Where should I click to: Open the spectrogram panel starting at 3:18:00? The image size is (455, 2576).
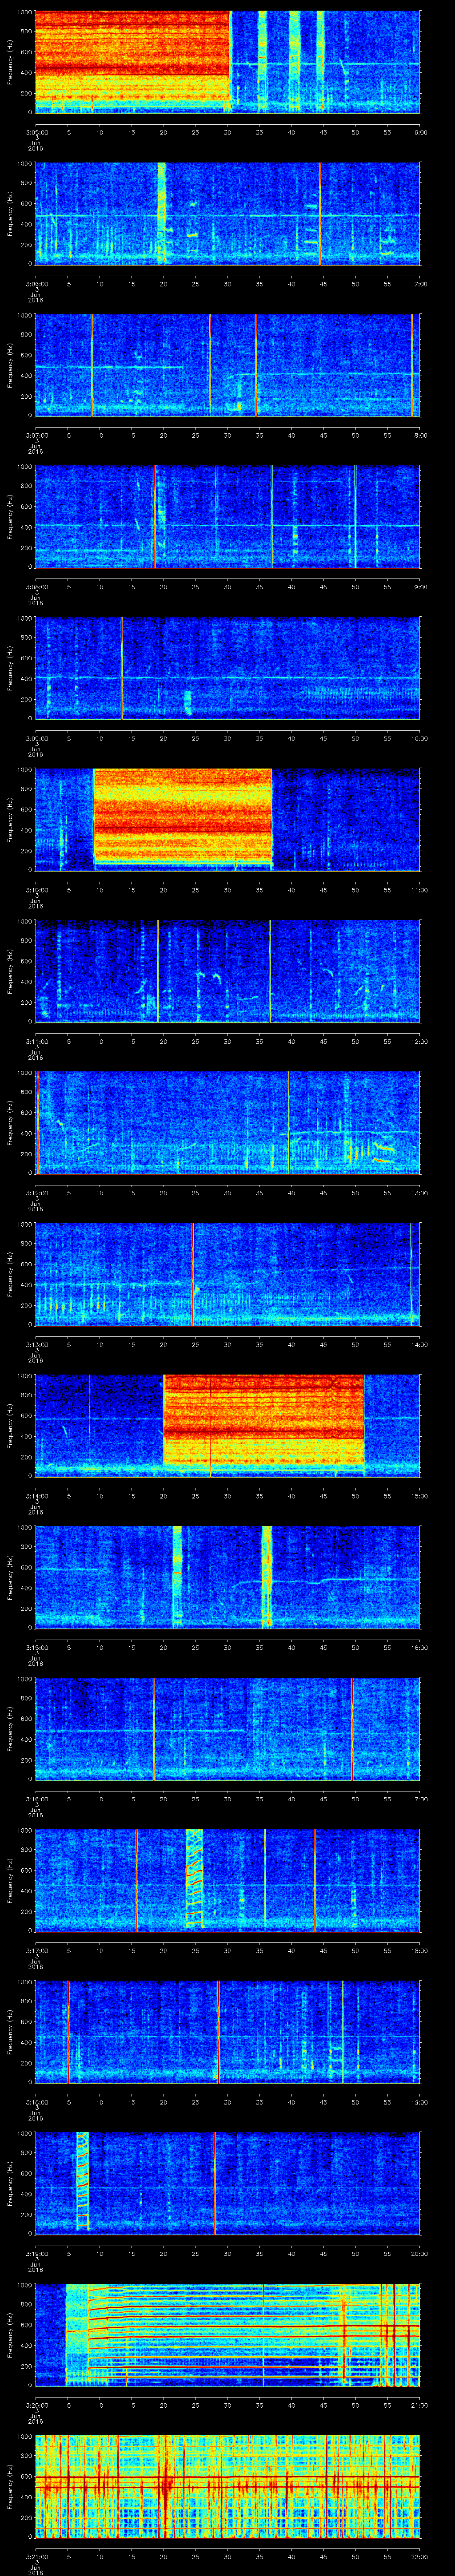pos(228,2033)
